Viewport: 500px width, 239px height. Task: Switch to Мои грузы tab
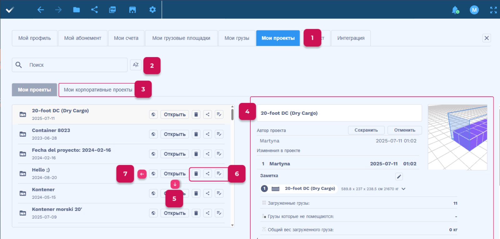pyautogui.click(x=237, y=38)
